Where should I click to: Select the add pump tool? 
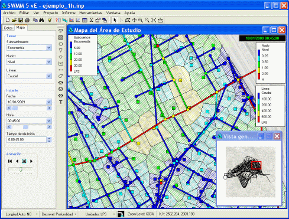[61, 76]
